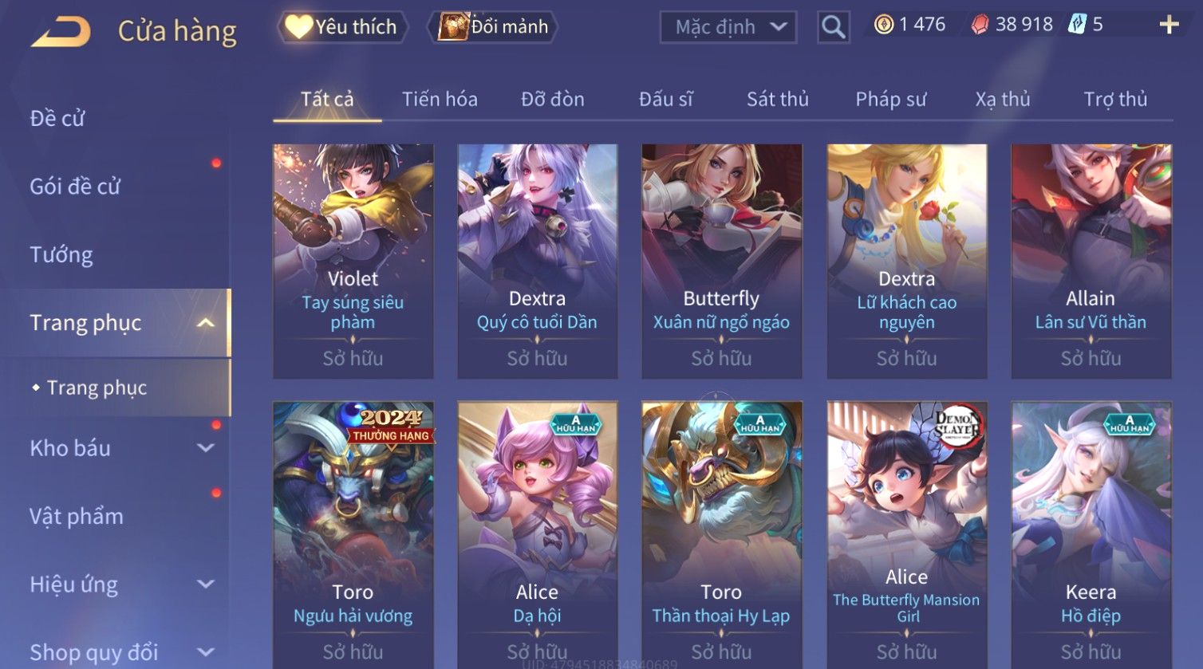
Task: Open Gói đề cử in the sidebar
Action: pyautogui.click(x=75, y=187)
